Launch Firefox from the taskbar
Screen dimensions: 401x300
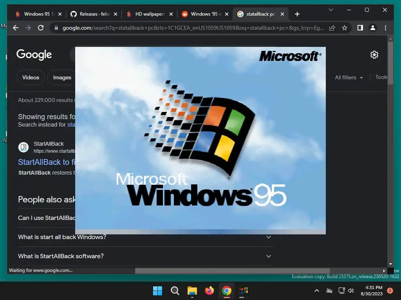[x=210, y=291]
